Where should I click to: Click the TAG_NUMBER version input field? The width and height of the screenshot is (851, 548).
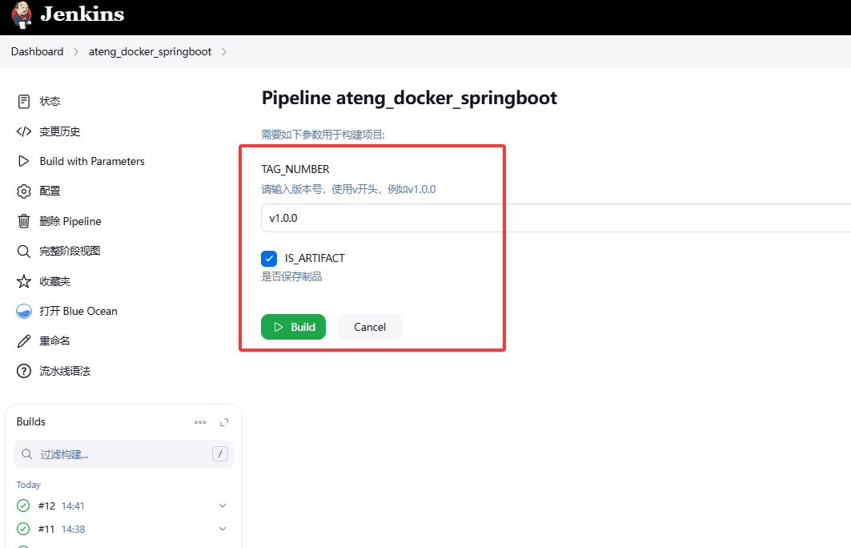click(x=552, y=218)
